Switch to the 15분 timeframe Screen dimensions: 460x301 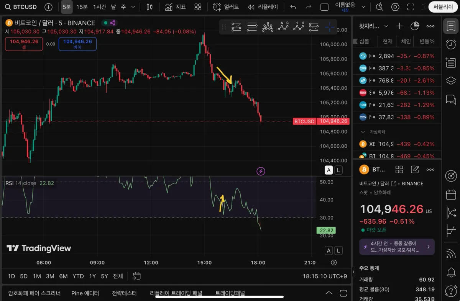82,7
